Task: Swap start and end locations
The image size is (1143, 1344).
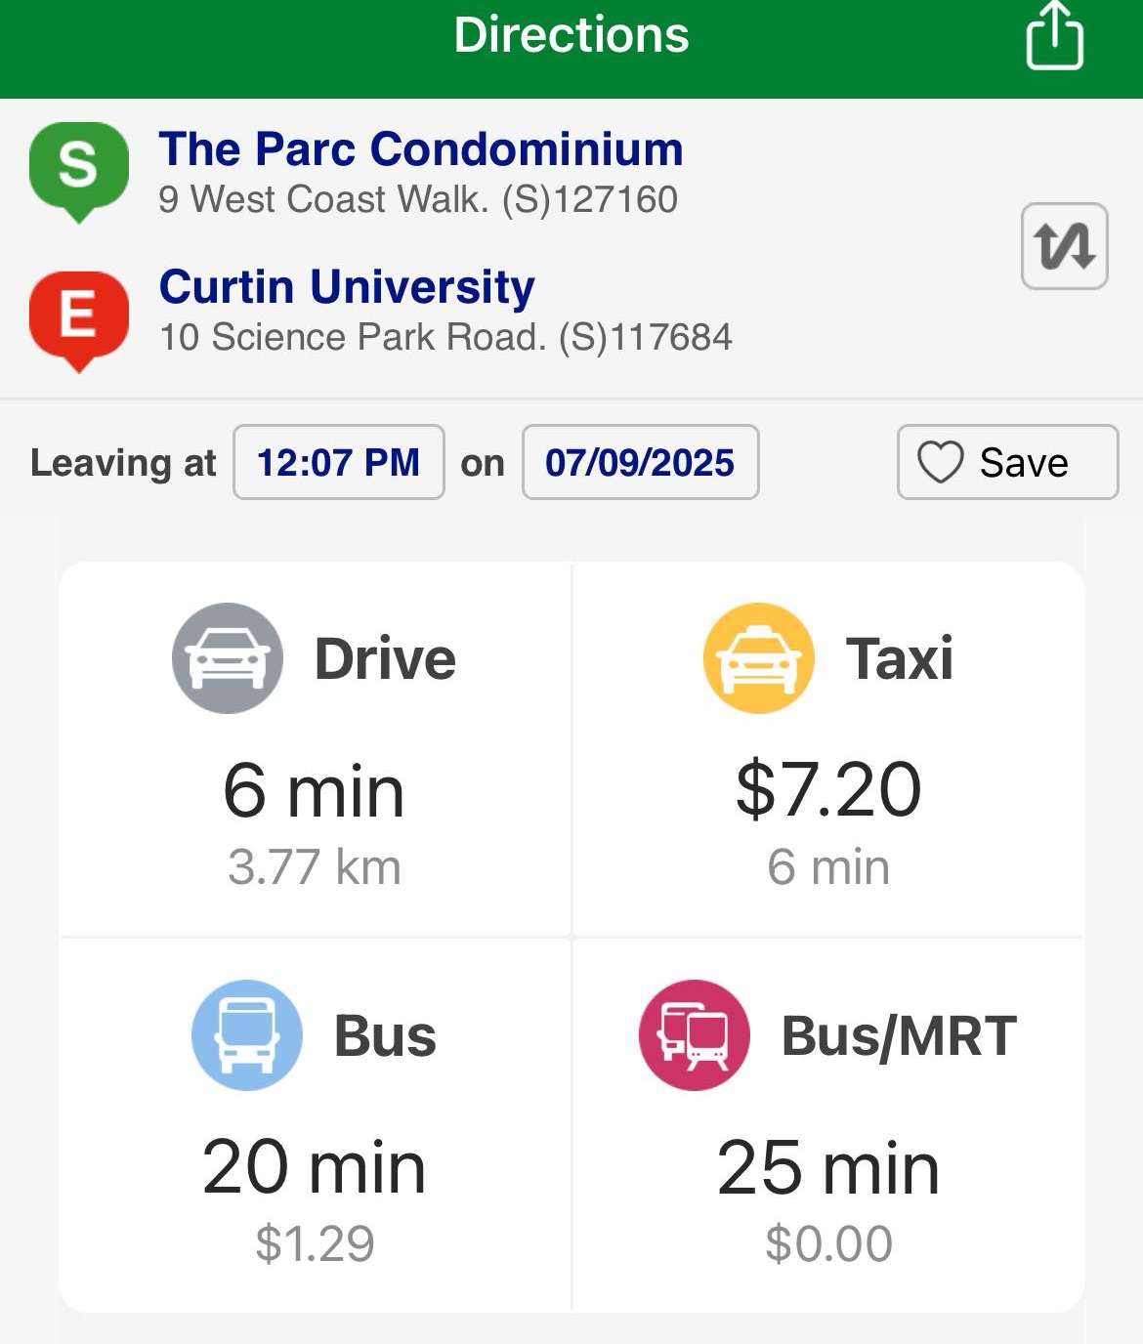Action: (1064, 246)
